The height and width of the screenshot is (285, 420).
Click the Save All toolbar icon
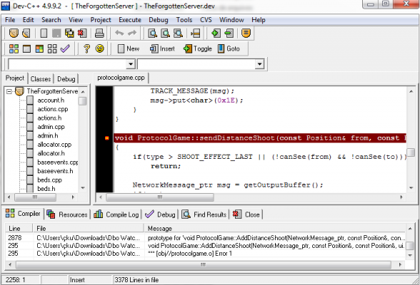tap(70, 33)
